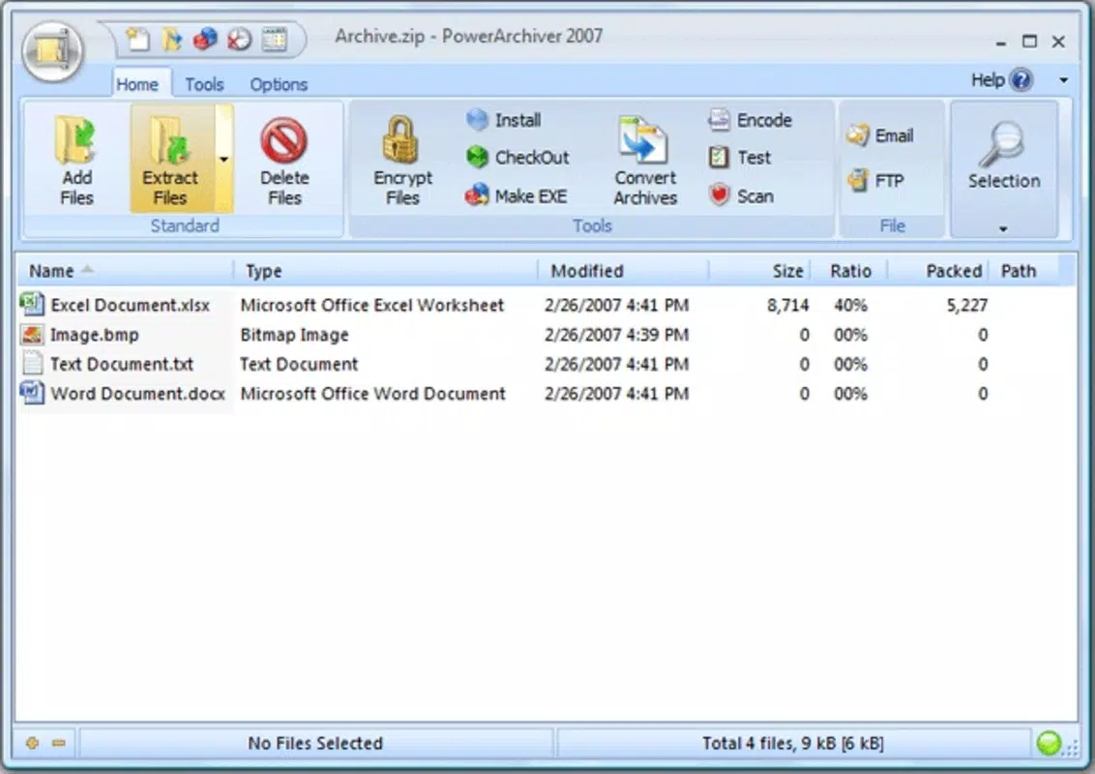Click the Scan tool with red shield
1095x774 pixels.
[x=741, y=195]
